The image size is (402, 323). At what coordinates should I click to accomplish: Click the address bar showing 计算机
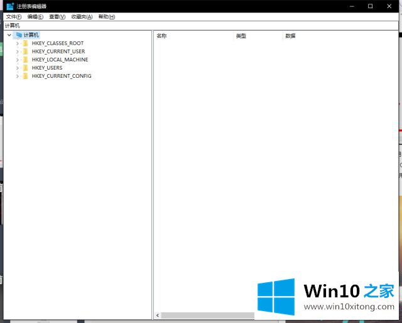point(201,26)
